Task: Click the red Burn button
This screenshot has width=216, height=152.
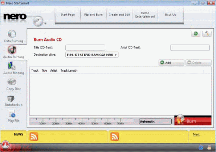Action: click(x=193, y=121)
